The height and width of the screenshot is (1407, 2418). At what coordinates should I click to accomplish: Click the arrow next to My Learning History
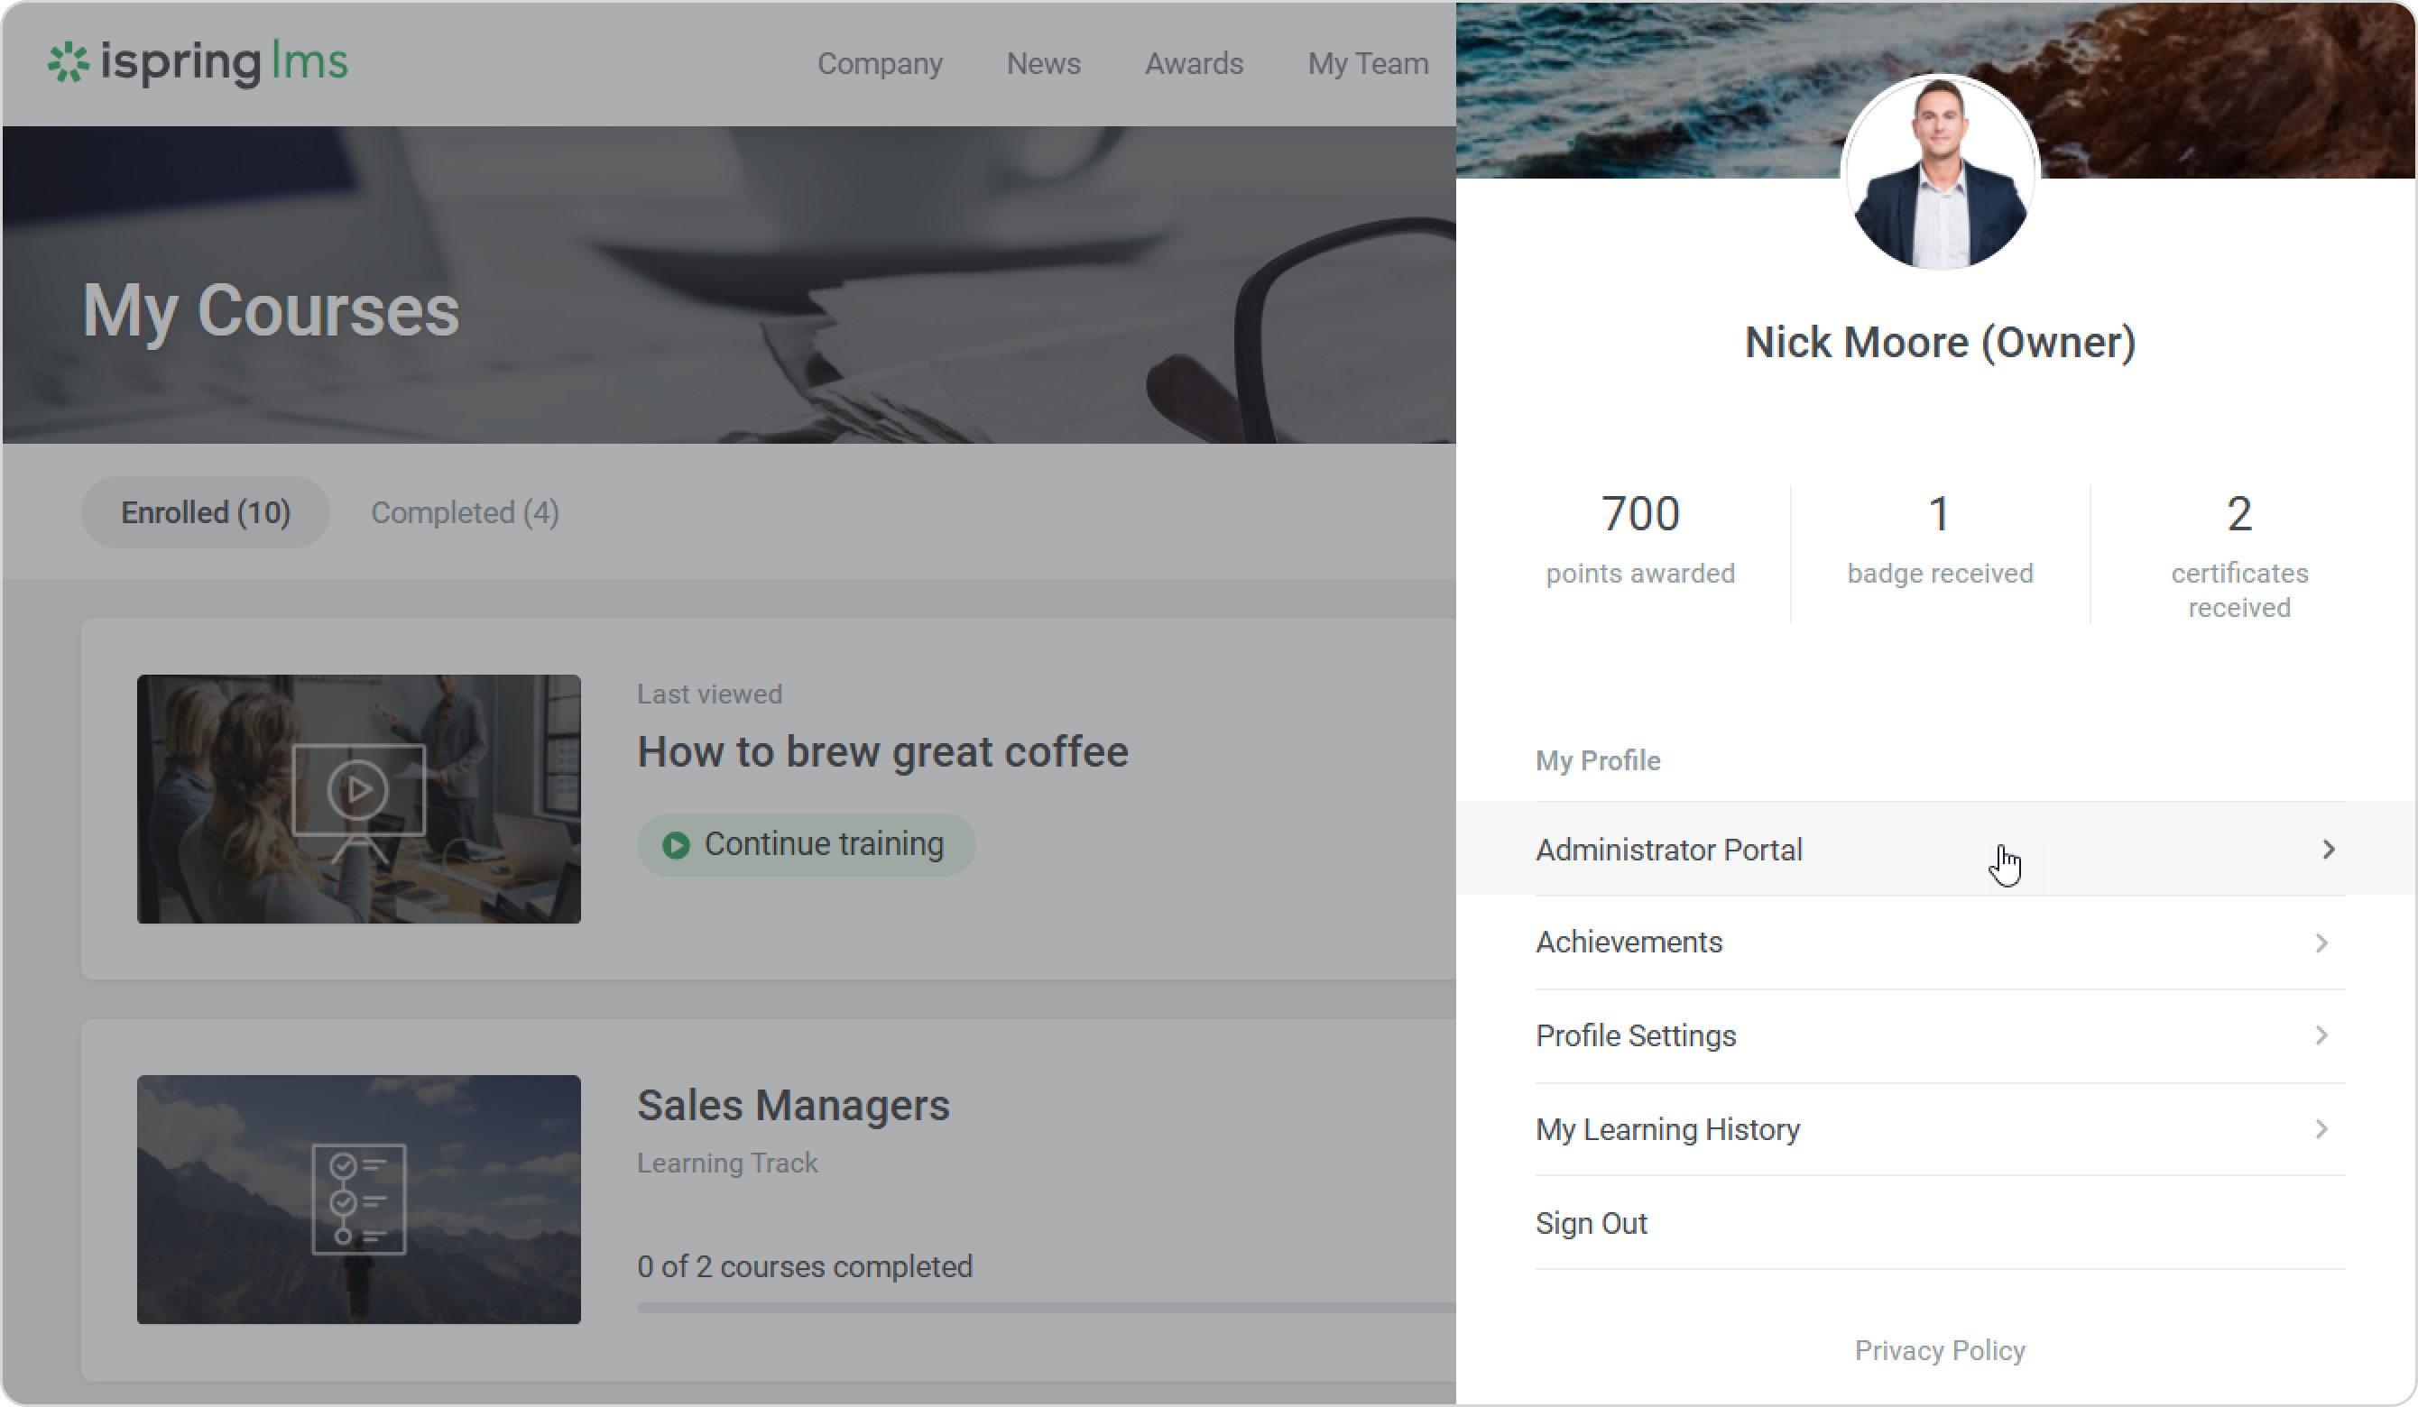click(2321, 1130)
